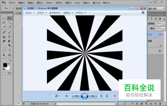This screenshot has height=106, width=167.
Task: Add layer style fx button
Action: point(137,103)
